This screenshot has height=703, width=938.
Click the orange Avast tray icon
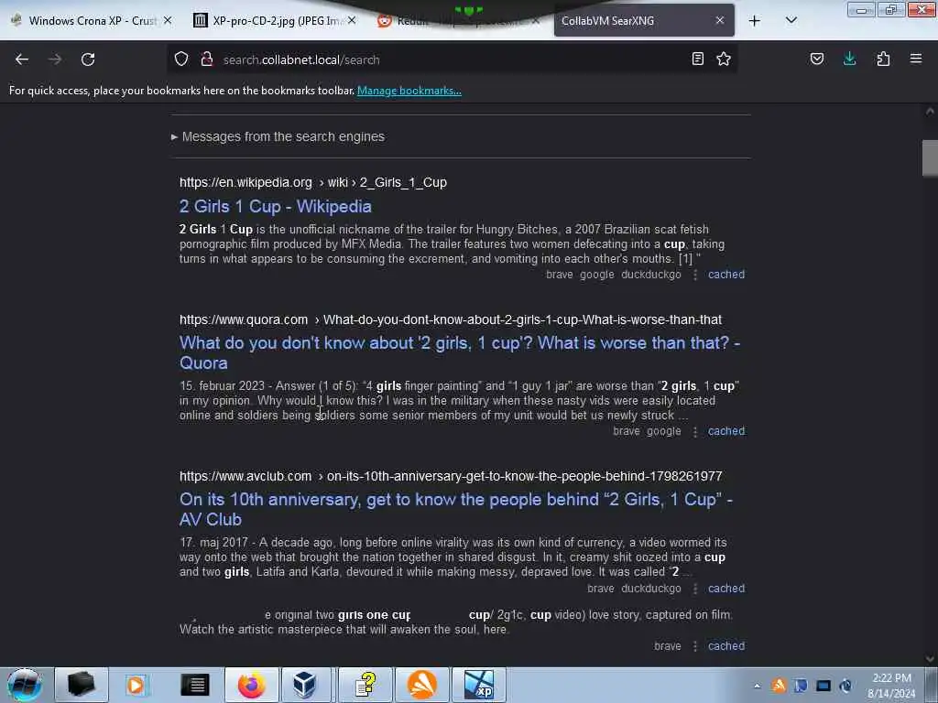point(779,685)
